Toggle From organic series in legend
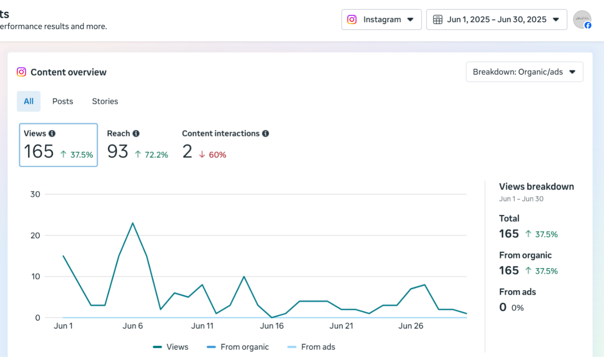The height and width of the screenshot is (359, 604). click(x=238, y=347)
